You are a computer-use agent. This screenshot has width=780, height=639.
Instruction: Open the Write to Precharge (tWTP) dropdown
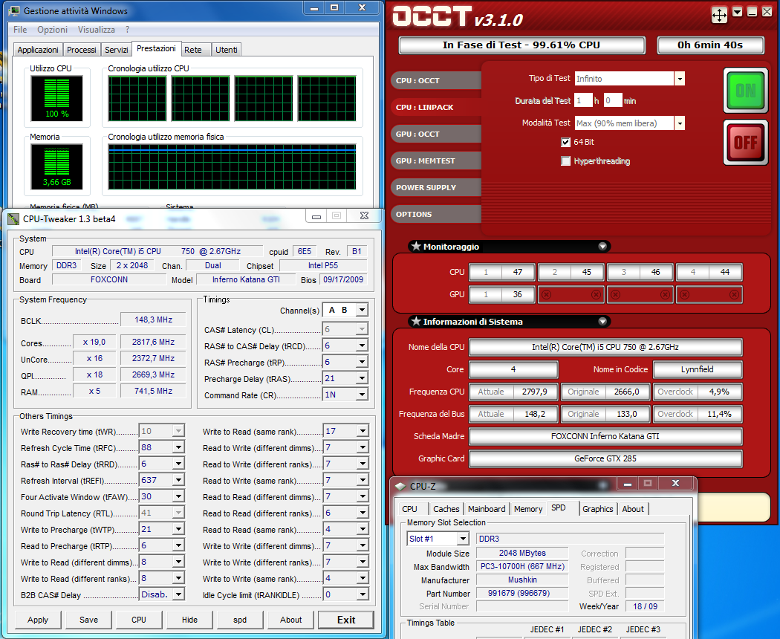click(178, 530)
